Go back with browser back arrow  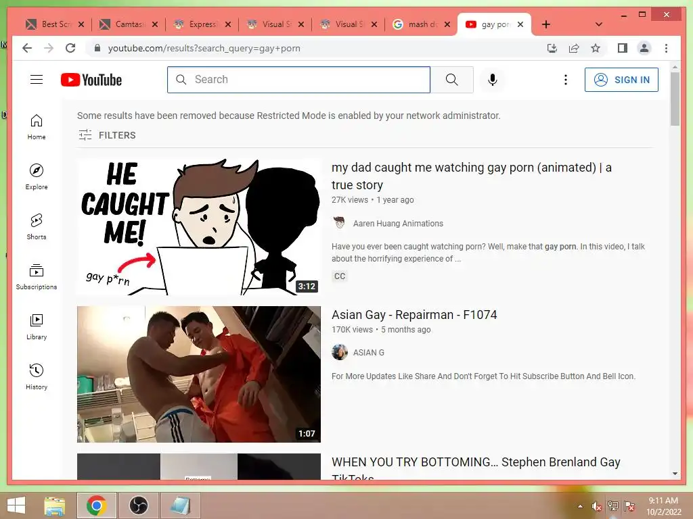pyautogui.click(x=27, y=48)
